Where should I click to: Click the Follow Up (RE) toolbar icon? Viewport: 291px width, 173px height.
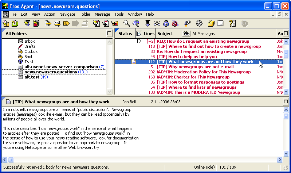(66, 24)
